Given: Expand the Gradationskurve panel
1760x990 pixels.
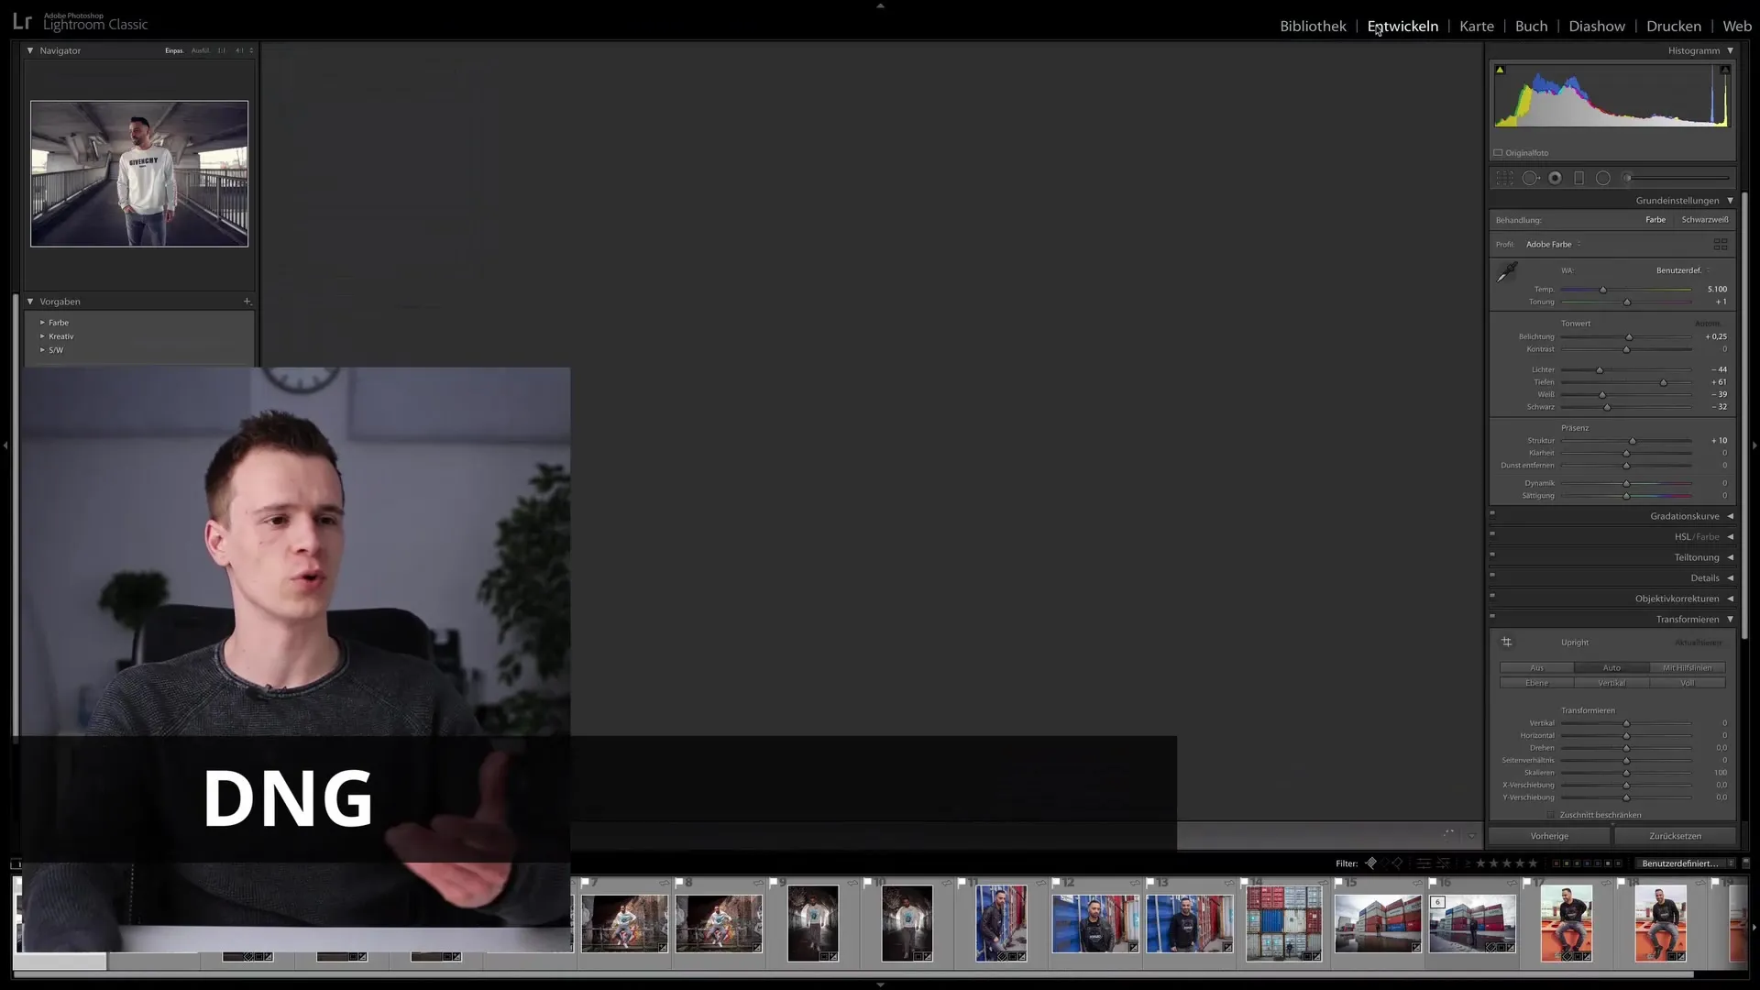Looking at the screenshot, I should click(x=1730, y=516).
